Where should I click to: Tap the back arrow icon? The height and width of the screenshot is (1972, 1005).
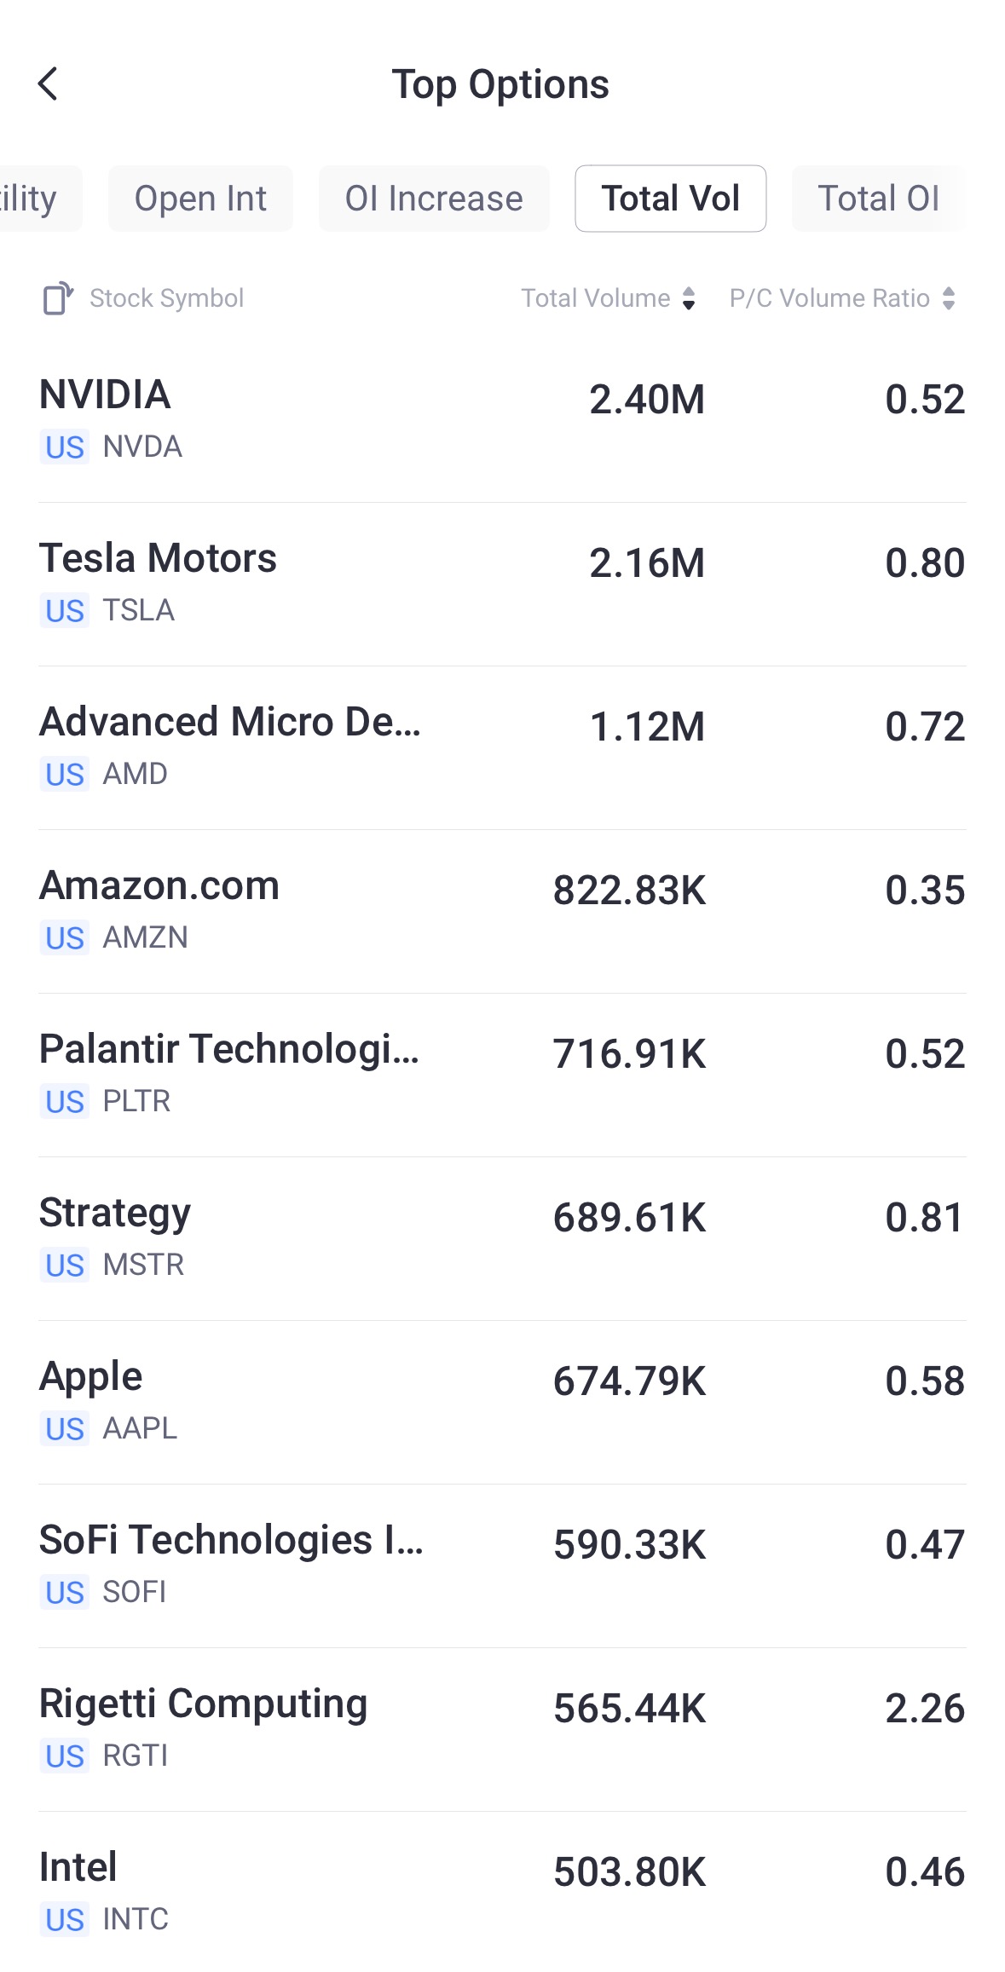(49, 84)
